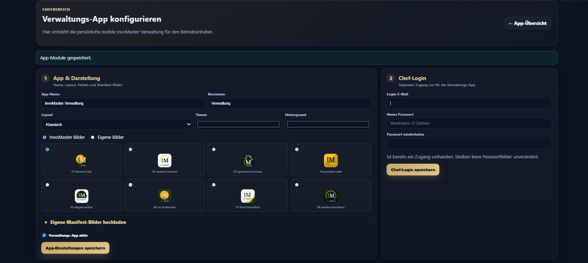Image resolution: width=588 pixels, height=263 pixels.
Task: Expand Eigene Manifest-Bilder hochladen section
Action: coord(206,222)
